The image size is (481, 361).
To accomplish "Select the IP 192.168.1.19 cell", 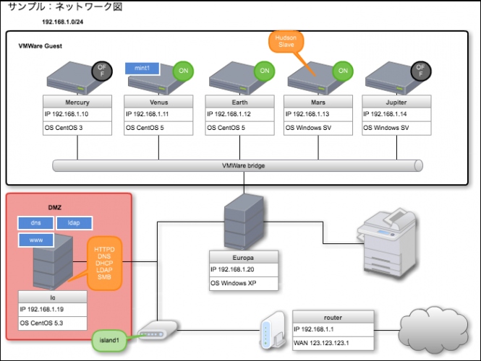I will click(53, 310).
